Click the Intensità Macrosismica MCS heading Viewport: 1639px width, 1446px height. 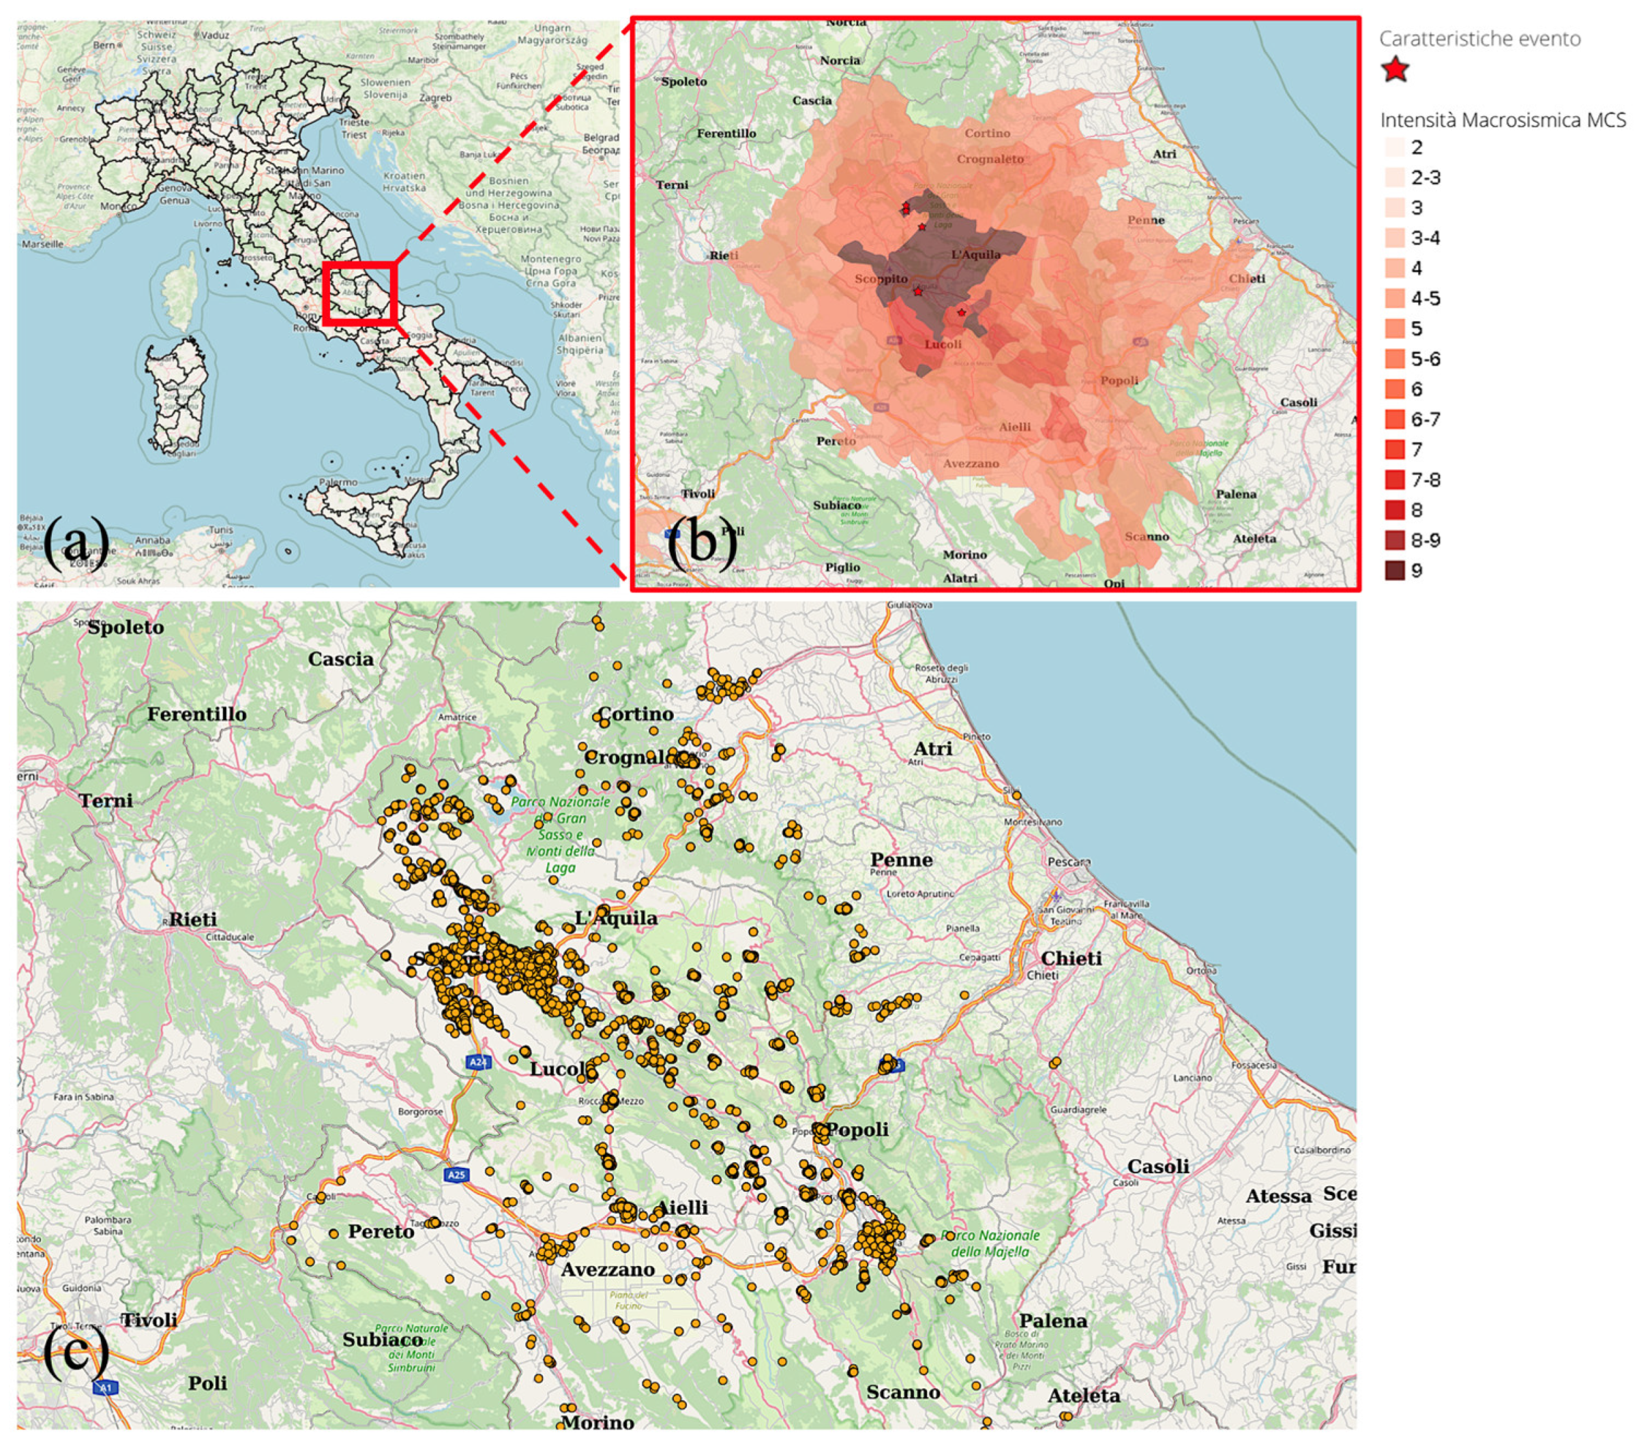tap(1503, 120)
